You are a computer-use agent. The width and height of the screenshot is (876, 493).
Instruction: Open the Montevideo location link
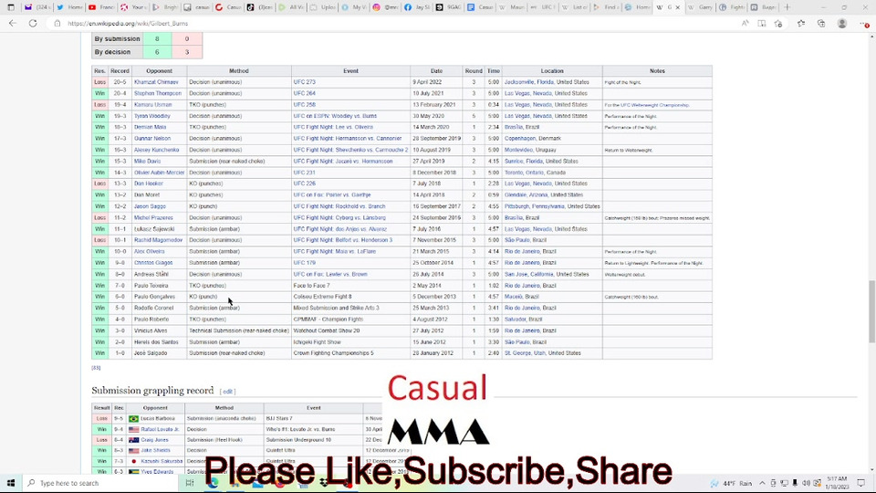[x=518, y=150]
